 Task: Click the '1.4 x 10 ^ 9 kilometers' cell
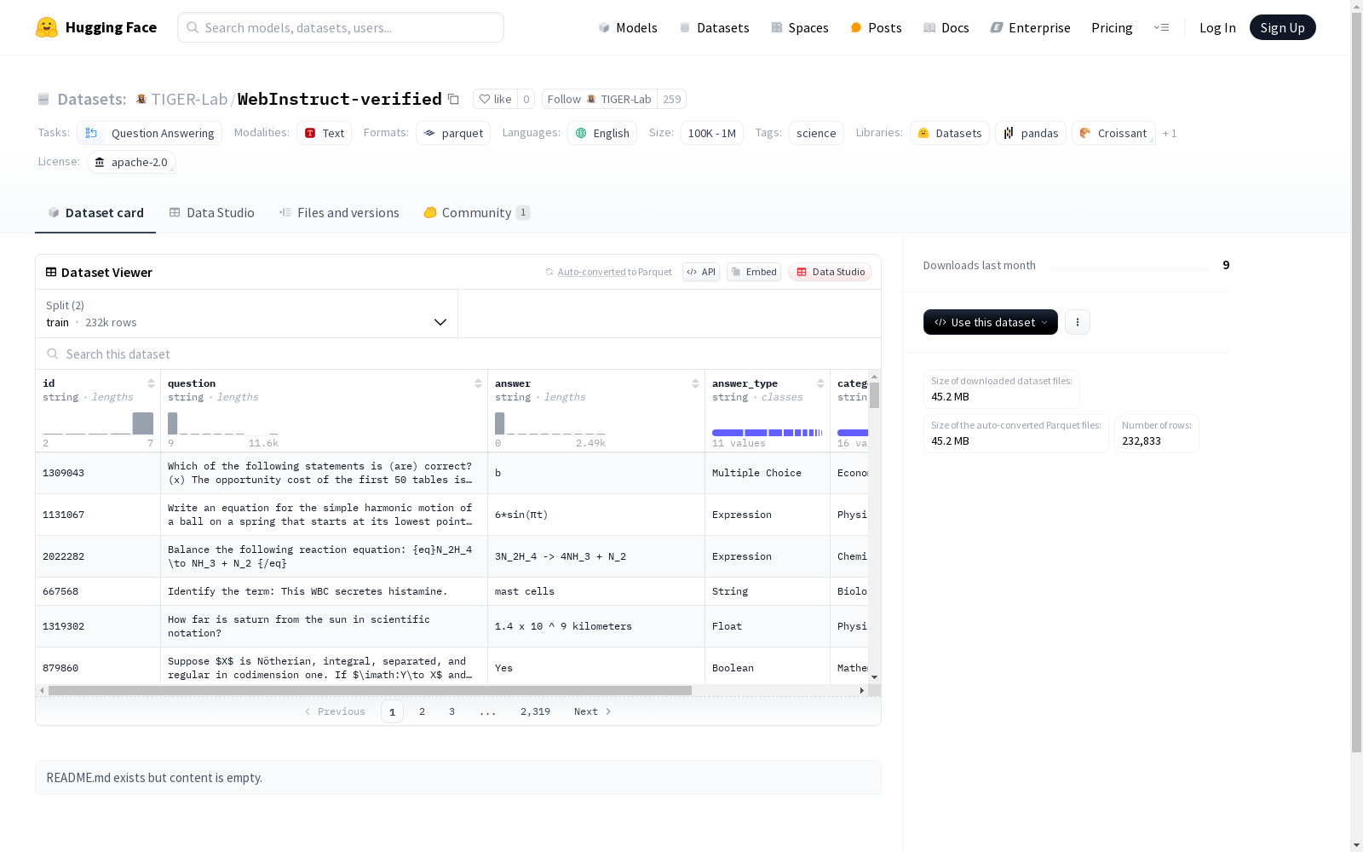pos(596,626)
